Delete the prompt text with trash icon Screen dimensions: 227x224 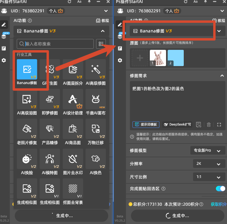[209, 125]
